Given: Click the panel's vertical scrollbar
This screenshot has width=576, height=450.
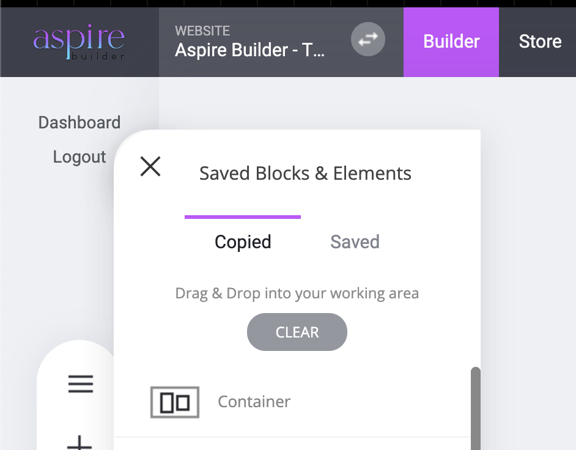Looking at the screenshot, I should (476, 408).
